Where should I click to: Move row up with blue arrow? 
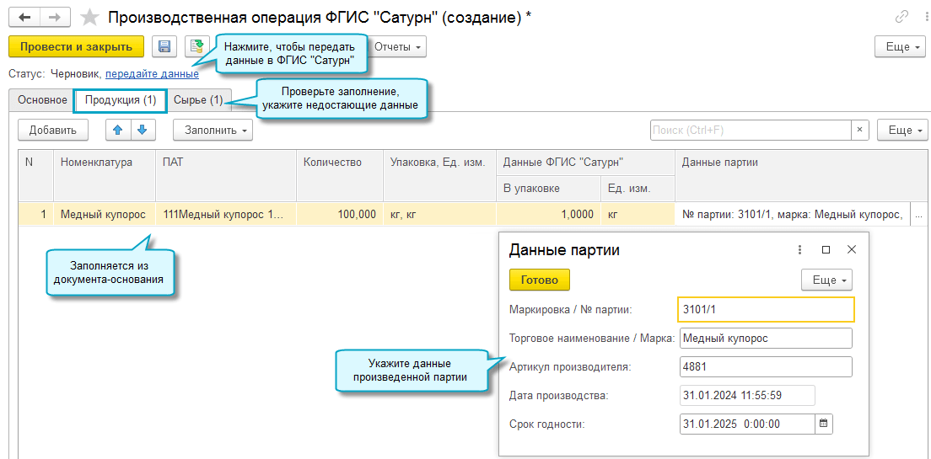pos(118,130)
